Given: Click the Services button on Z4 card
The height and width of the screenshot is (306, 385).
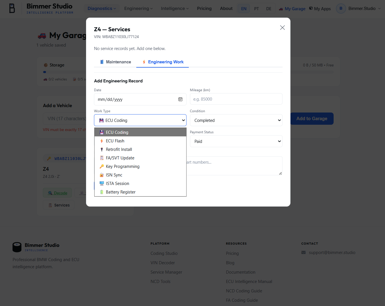Looking at the screenshot, I should 59,205.
